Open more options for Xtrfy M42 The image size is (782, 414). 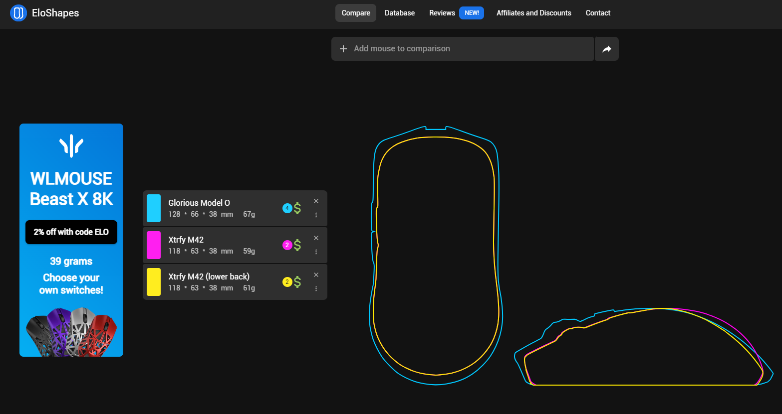pyautogui.click(x=316, y=252)
